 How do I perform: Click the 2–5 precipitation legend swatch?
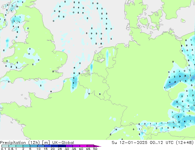coord(26,146)
